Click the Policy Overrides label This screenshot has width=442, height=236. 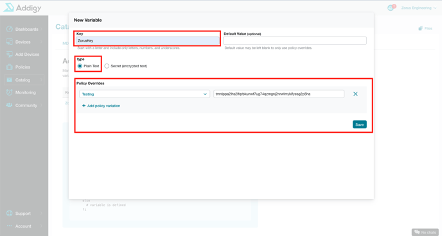pos(90,83)
